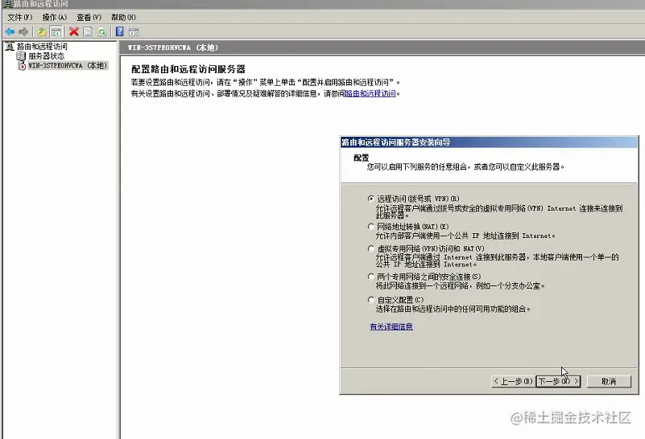This screenshot has height=439, width=645.
Task: Select WIN-3S7PEOHVCWA (本地) tree node
Action: click(68, 66)
